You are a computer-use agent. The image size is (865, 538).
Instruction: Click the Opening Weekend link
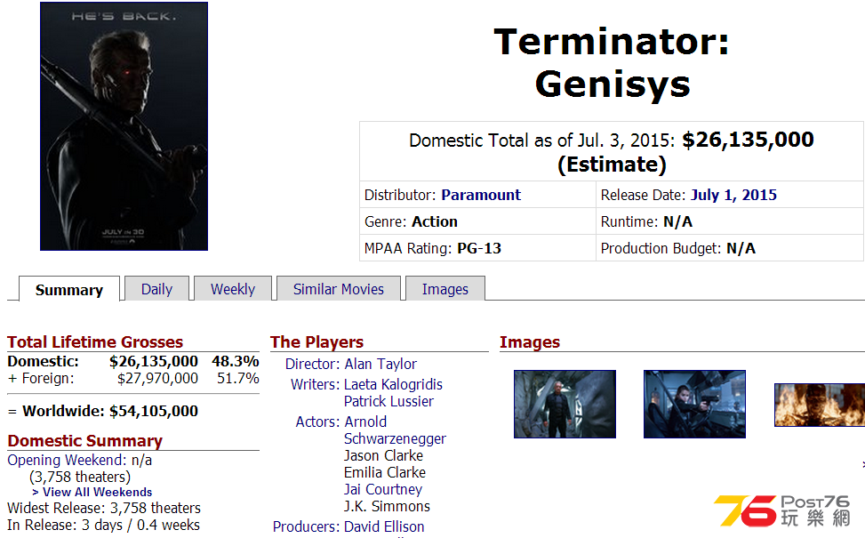pos(67,460)
